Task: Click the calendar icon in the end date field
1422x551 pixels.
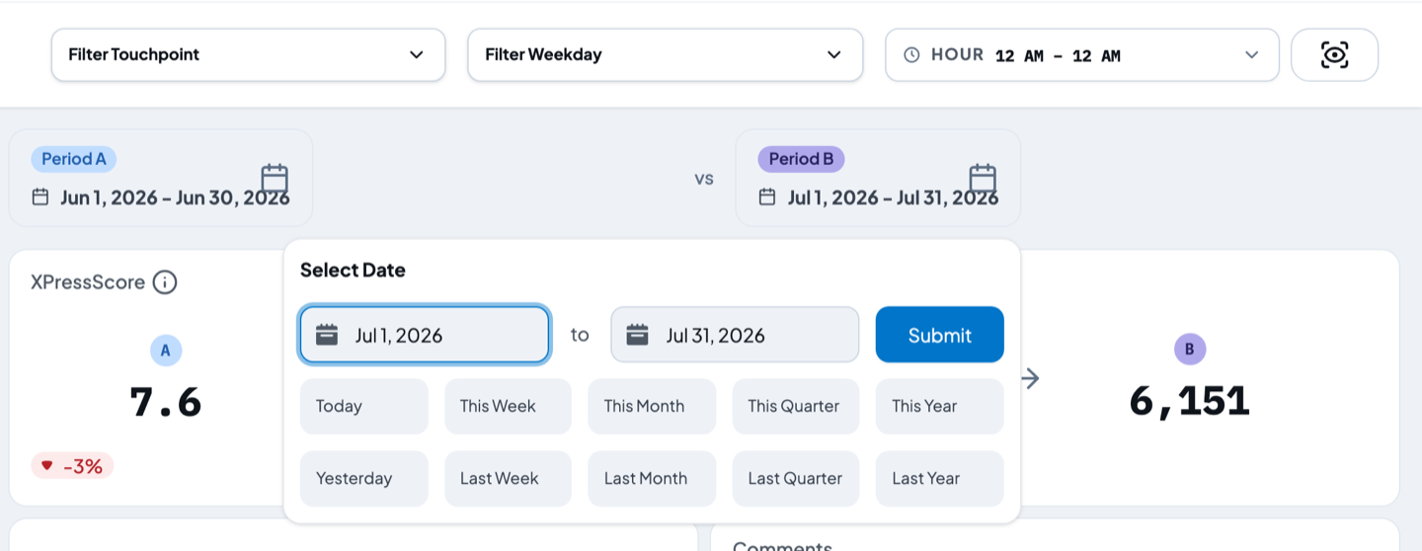Action: click(638, 335)
